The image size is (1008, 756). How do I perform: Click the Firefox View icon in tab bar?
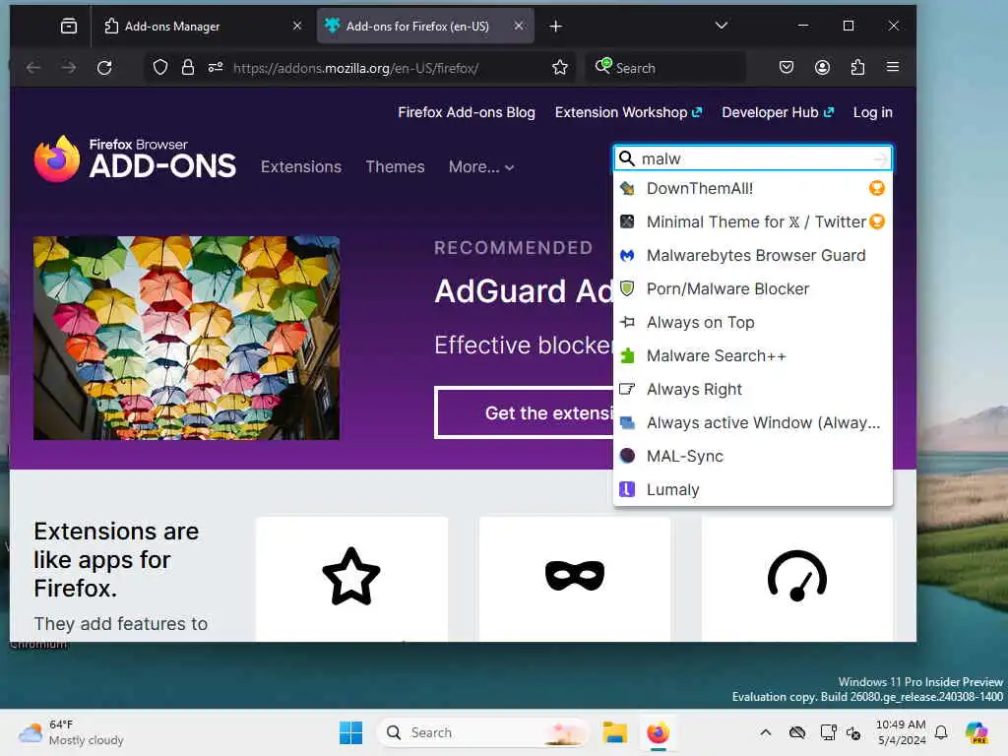pos(68,26)
